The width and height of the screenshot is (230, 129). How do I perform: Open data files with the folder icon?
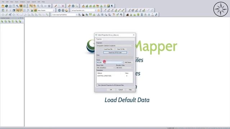[3, 6]
